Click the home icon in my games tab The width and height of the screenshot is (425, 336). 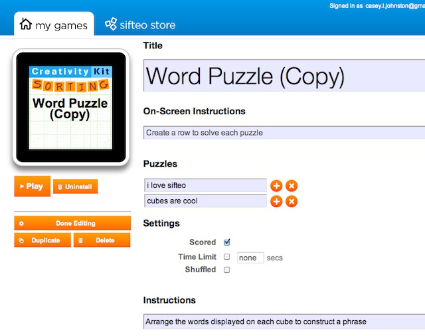pyautogui.click(x=26, y=24)
